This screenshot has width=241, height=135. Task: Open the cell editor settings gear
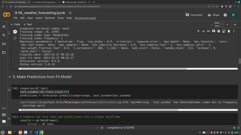(x=218, y=31)
